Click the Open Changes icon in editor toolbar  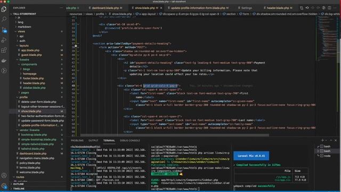coord(302,8)
